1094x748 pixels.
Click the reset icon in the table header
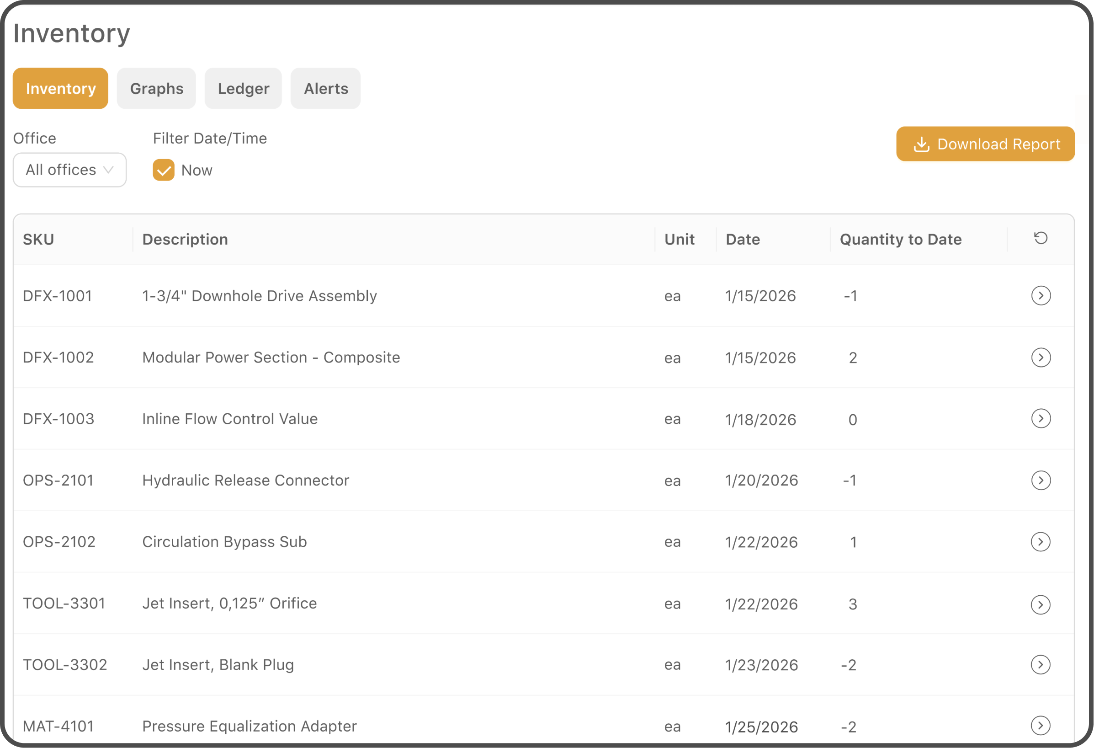1041,238
